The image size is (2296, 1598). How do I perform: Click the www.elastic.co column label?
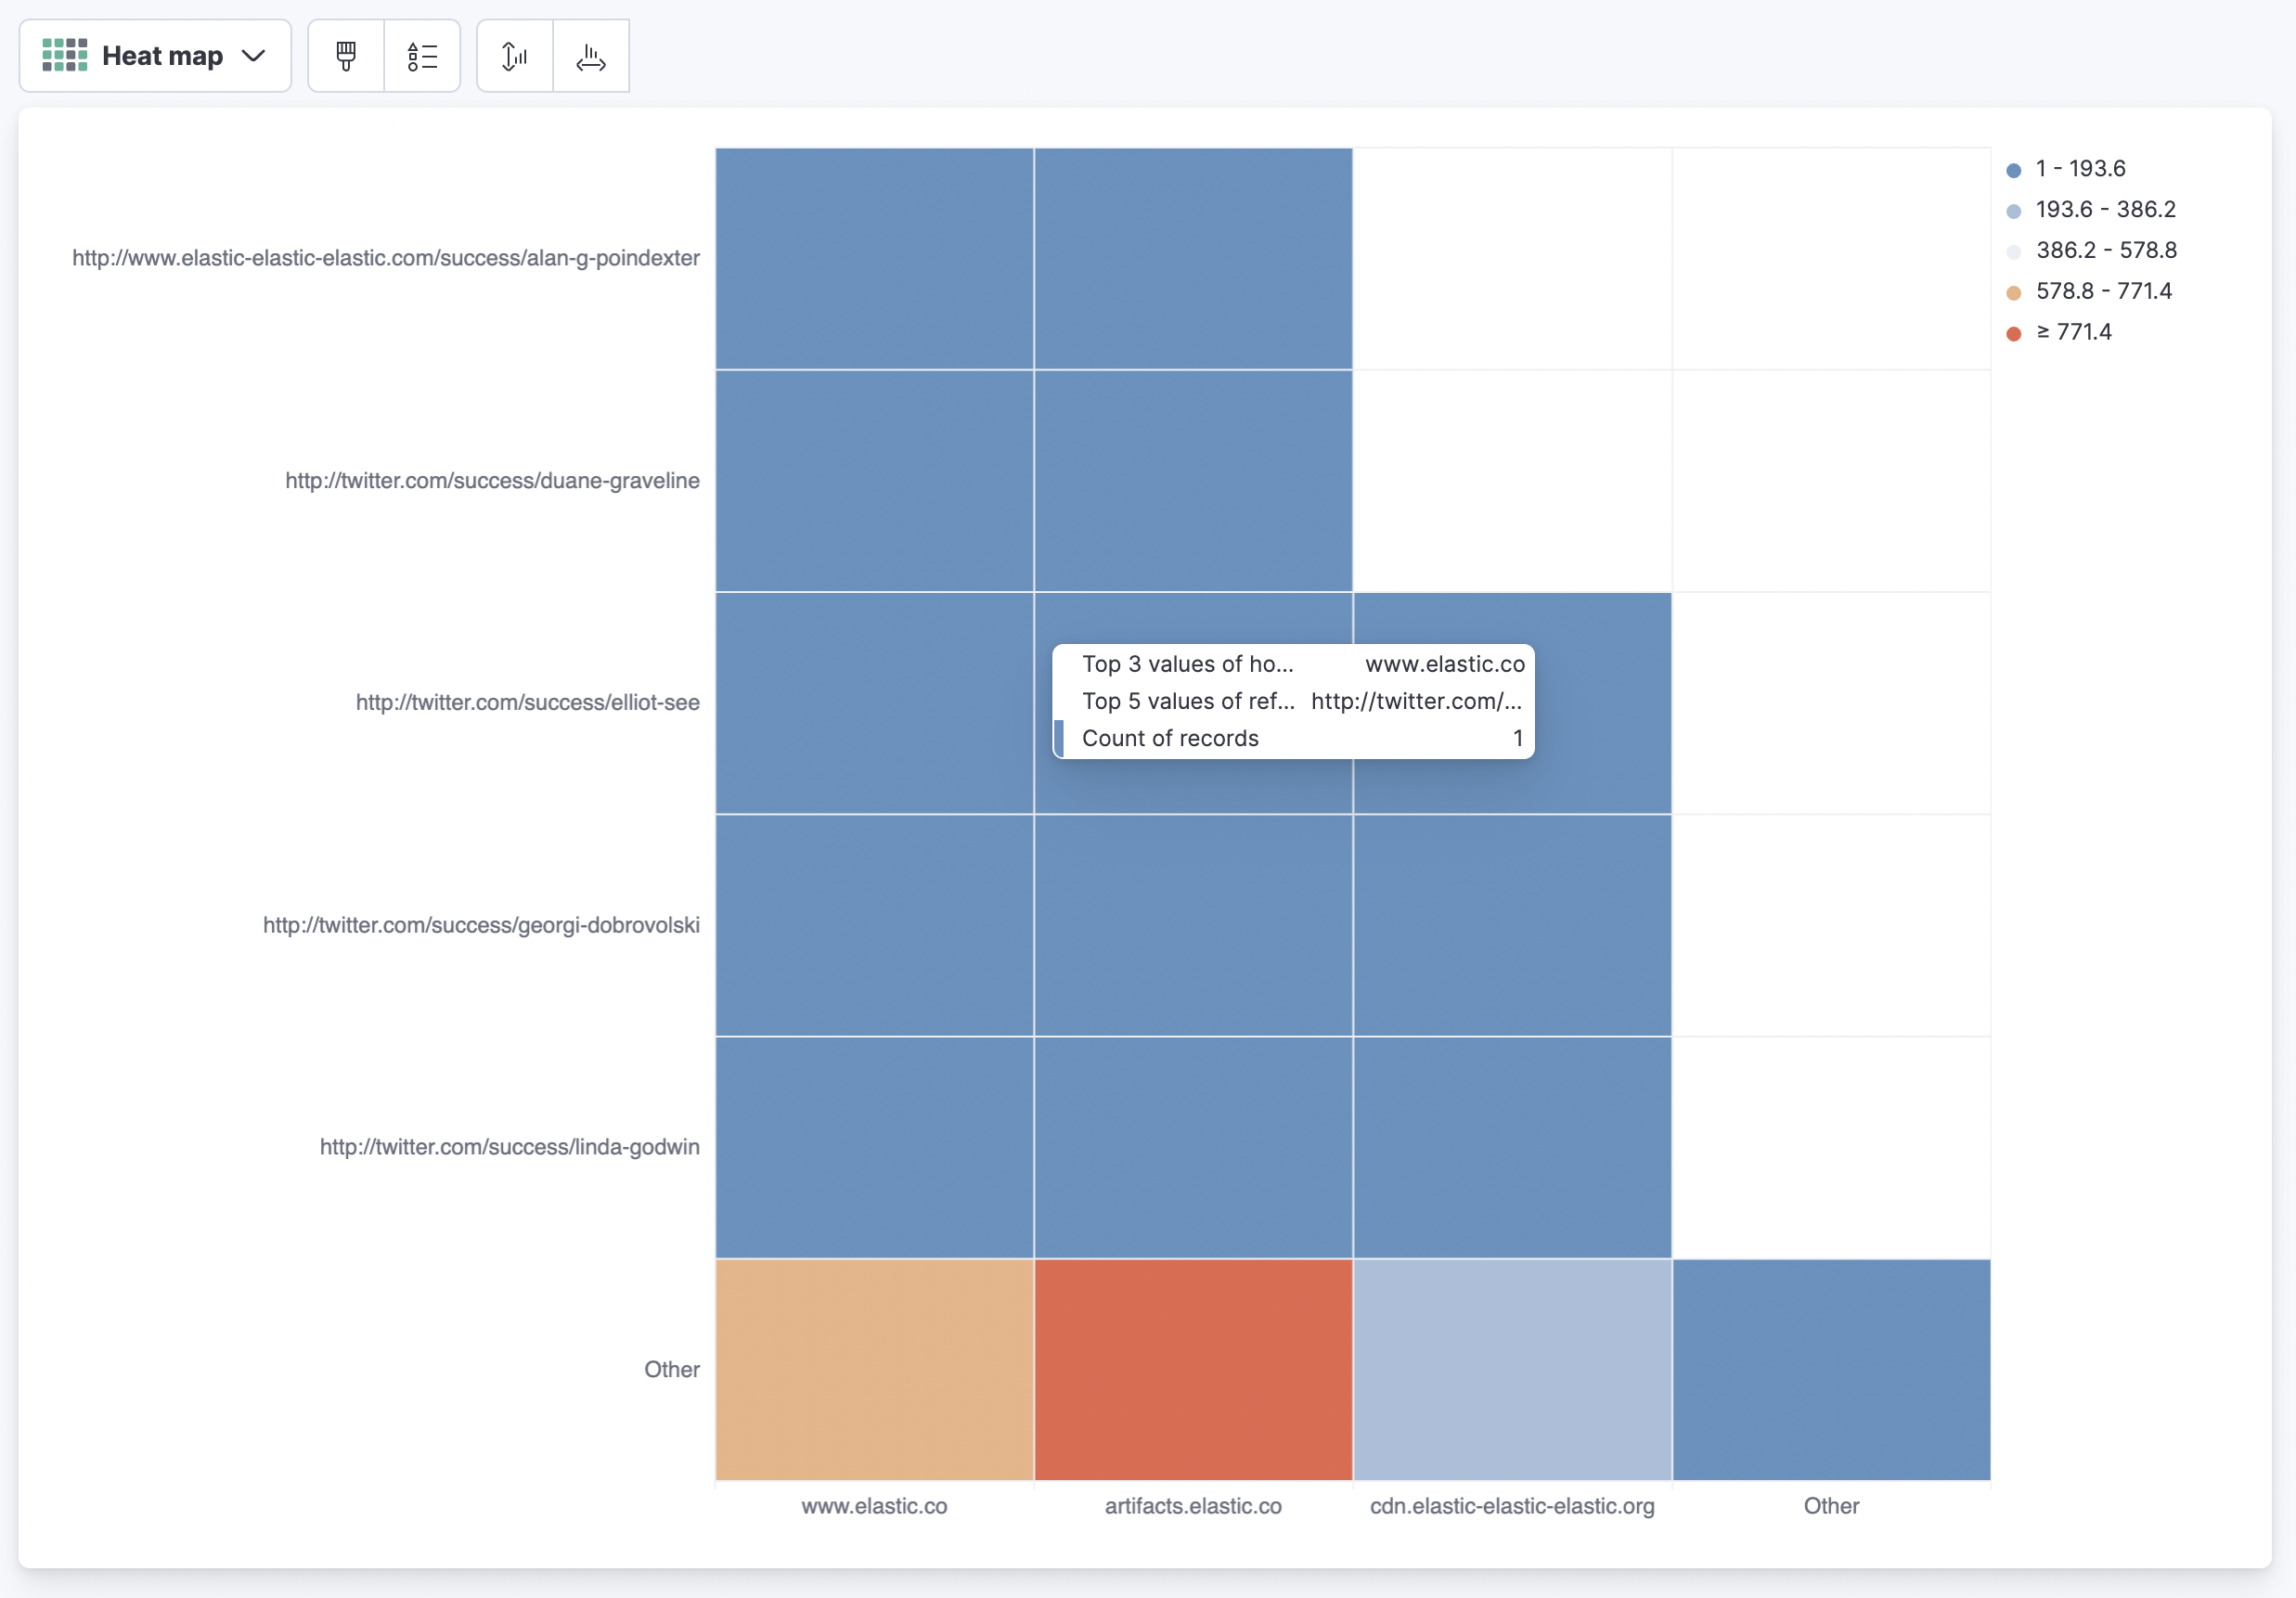(874, 1506)
